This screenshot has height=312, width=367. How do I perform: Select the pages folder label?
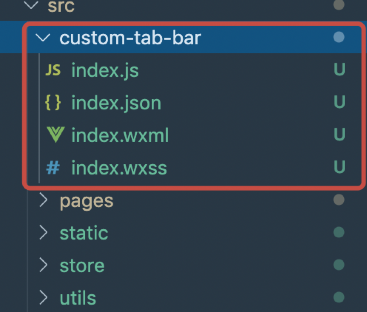coord(87,201)
